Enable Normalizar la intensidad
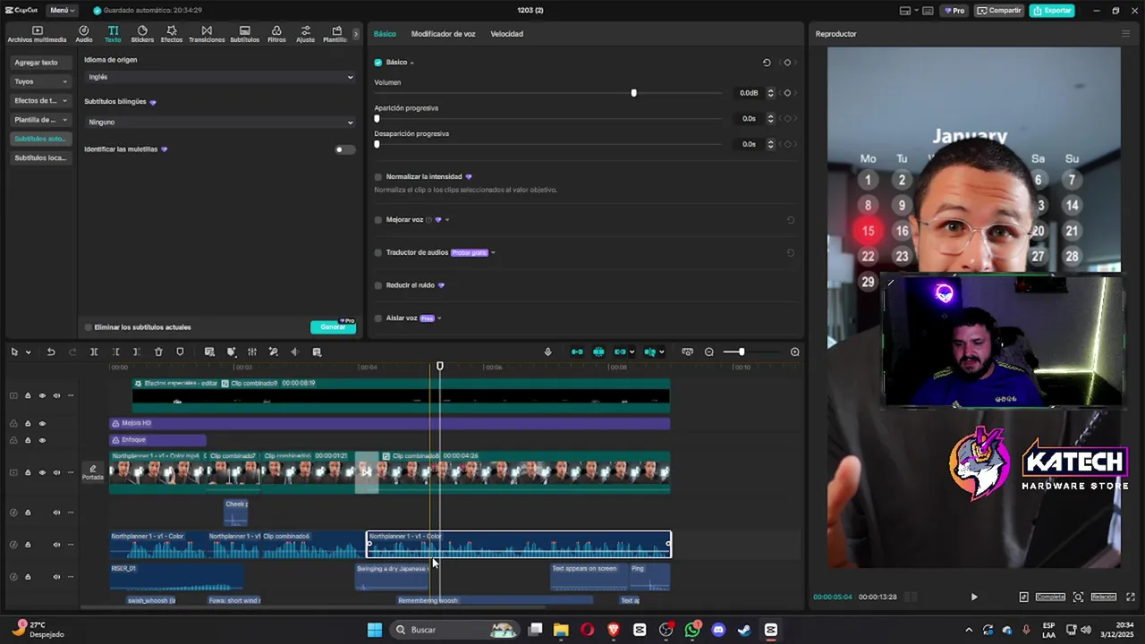This screenshot has width=1145, height=644. [x=377, y=177]
